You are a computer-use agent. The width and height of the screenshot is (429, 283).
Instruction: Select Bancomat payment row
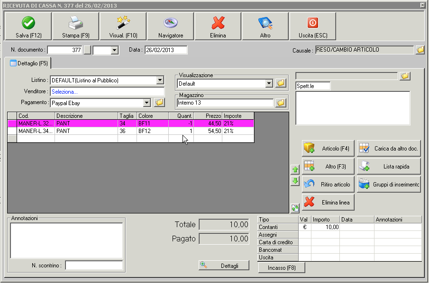tap(339, 250)
